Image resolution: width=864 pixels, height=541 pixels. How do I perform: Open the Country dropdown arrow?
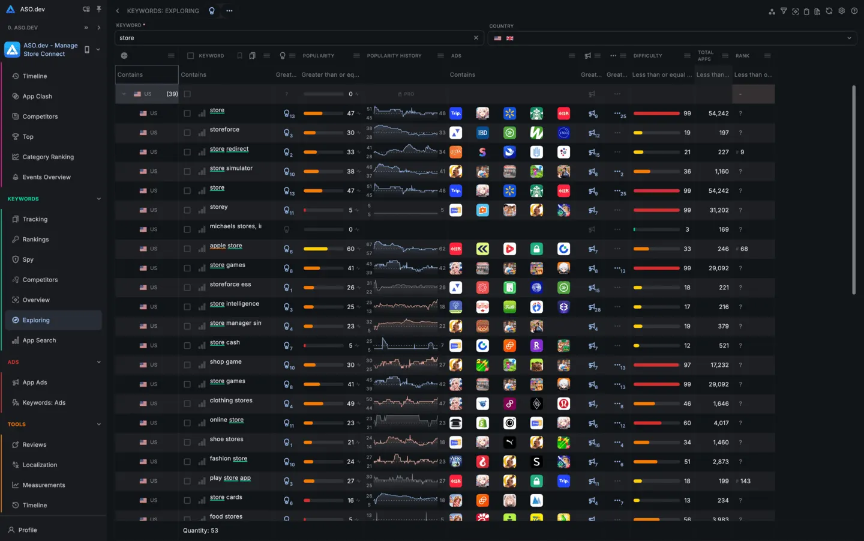coord(849,38)
